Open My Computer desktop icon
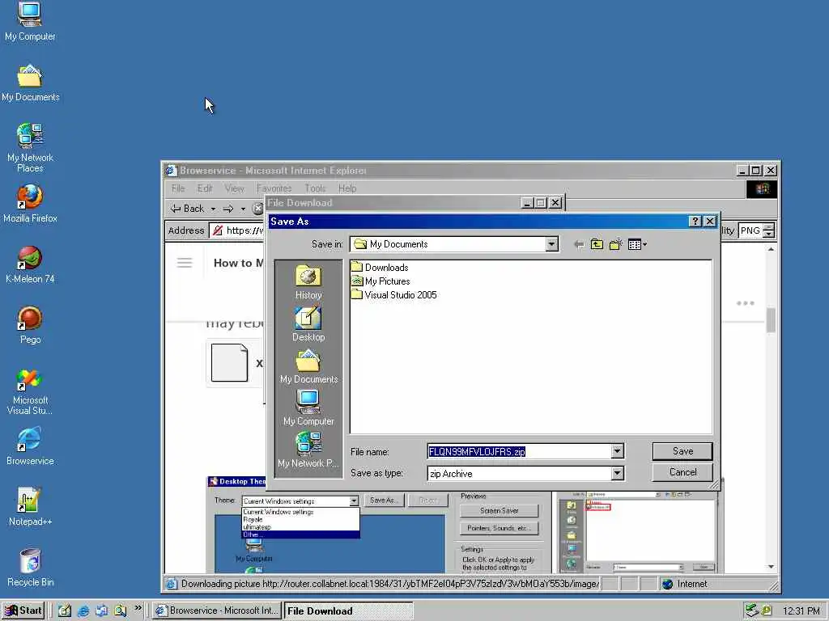The width and height of the screenshot is (829, 621). [x=30, y=21]
